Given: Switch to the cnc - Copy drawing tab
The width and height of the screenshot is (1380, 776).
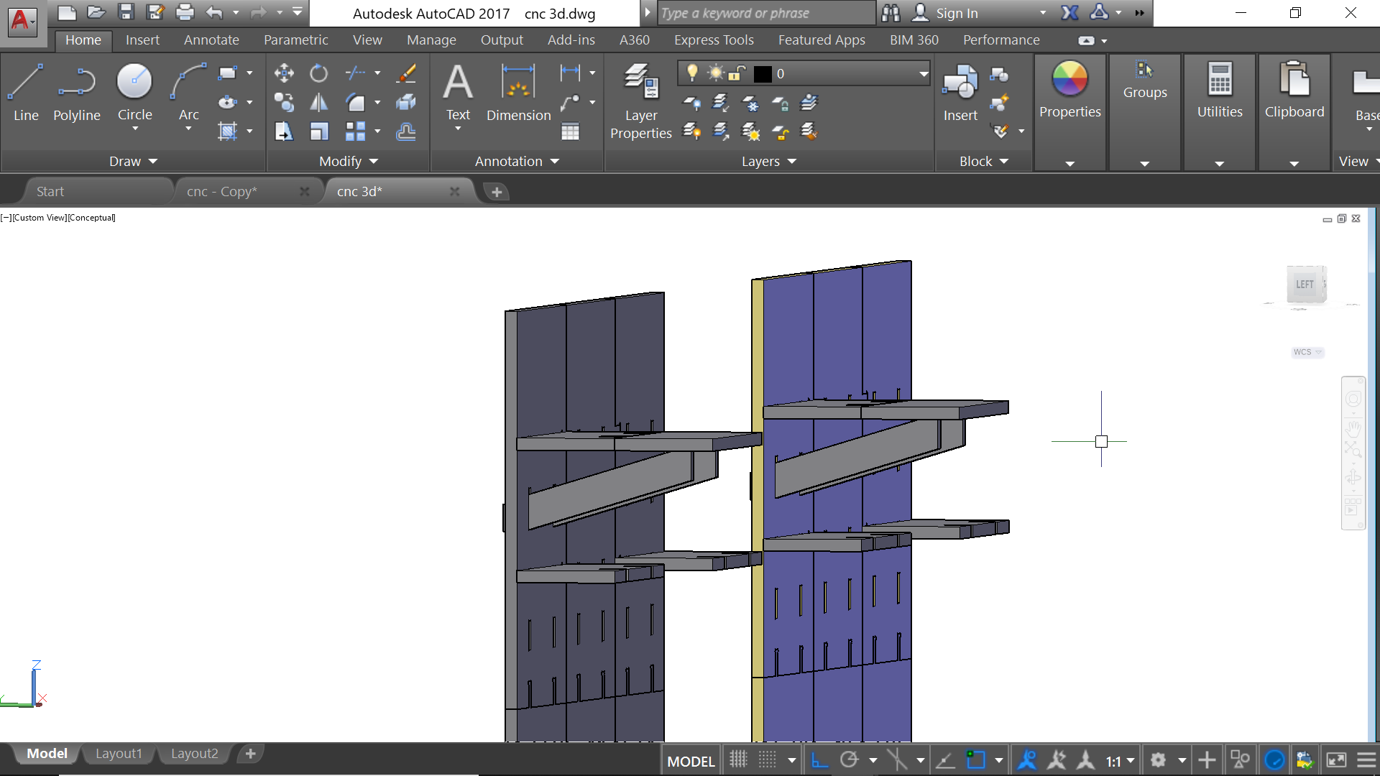Looking at the screenshot, I should (x=222, y=192).
